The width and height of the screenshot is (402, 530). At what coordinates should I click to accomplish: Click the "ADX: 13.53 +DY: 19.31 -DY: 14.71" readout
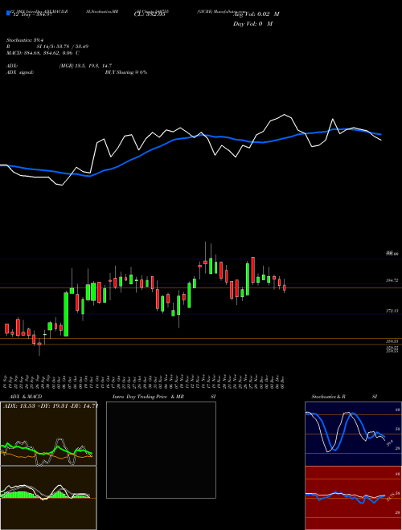51,406
